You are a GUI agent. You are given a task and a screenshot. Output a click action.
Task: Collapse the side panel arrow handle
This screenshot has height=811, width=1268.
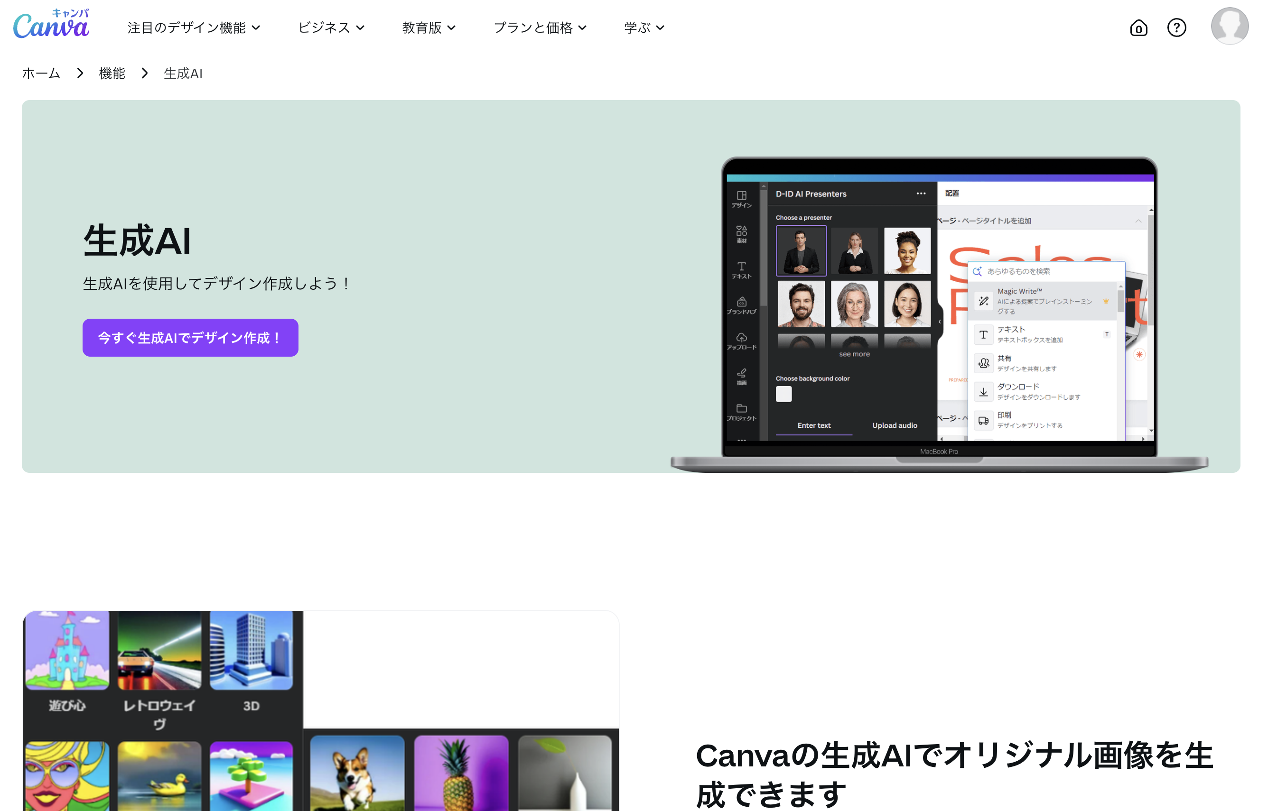point(939,321)
